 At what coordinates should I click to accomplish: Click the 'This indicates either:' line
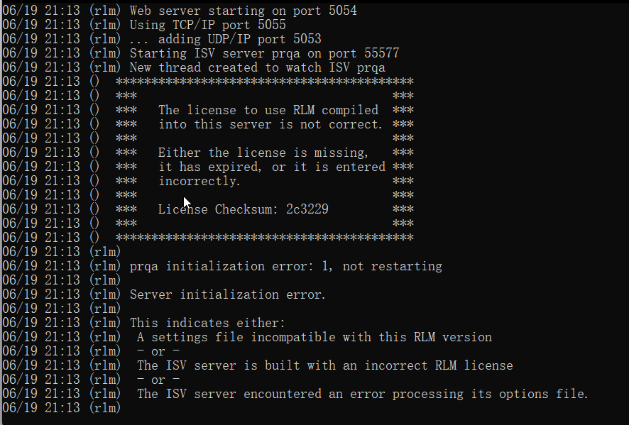click(x=208, y=323)
